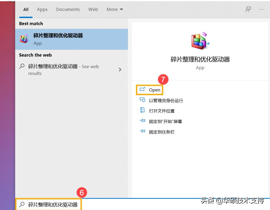This screenshot has height=210, width=270.
Task: Switch to the Documents tab
Action: click(68, 9)
